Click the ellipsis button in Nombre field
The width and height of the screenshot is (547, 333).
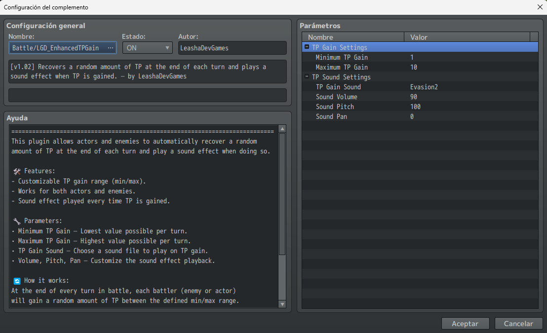(x=111, y=48)
